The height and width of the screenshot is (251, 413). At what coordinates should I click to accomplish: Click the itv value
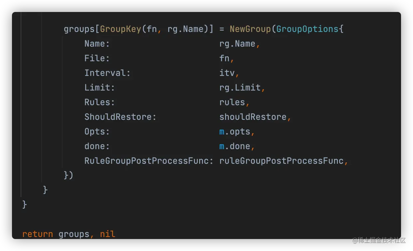pos(227,73)
